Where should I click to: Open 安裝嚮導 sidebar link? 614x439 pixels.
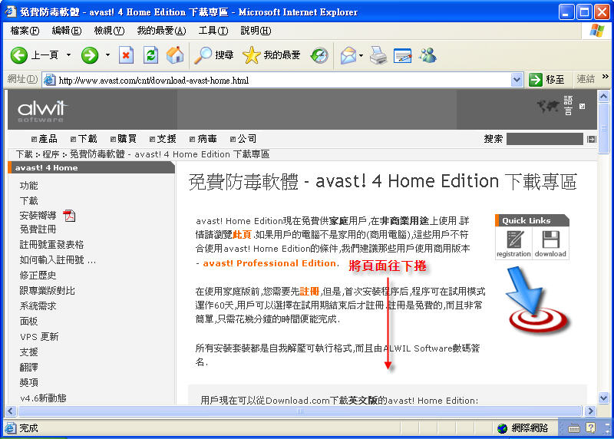38,216
